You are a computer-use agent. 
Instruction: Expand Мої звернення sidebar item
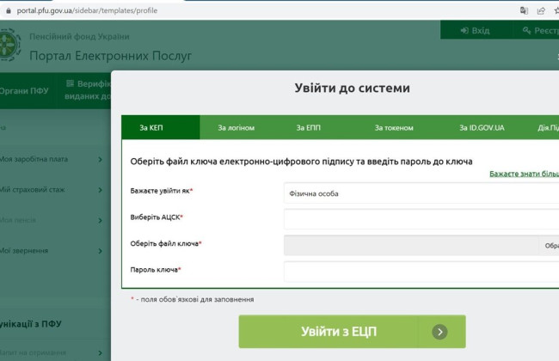pyautogui.click(x=52, y=251)
